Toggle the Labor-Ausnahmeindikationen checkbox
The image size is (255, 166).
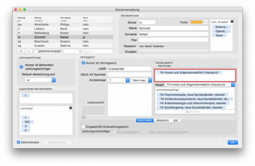(x=146, y=132)
